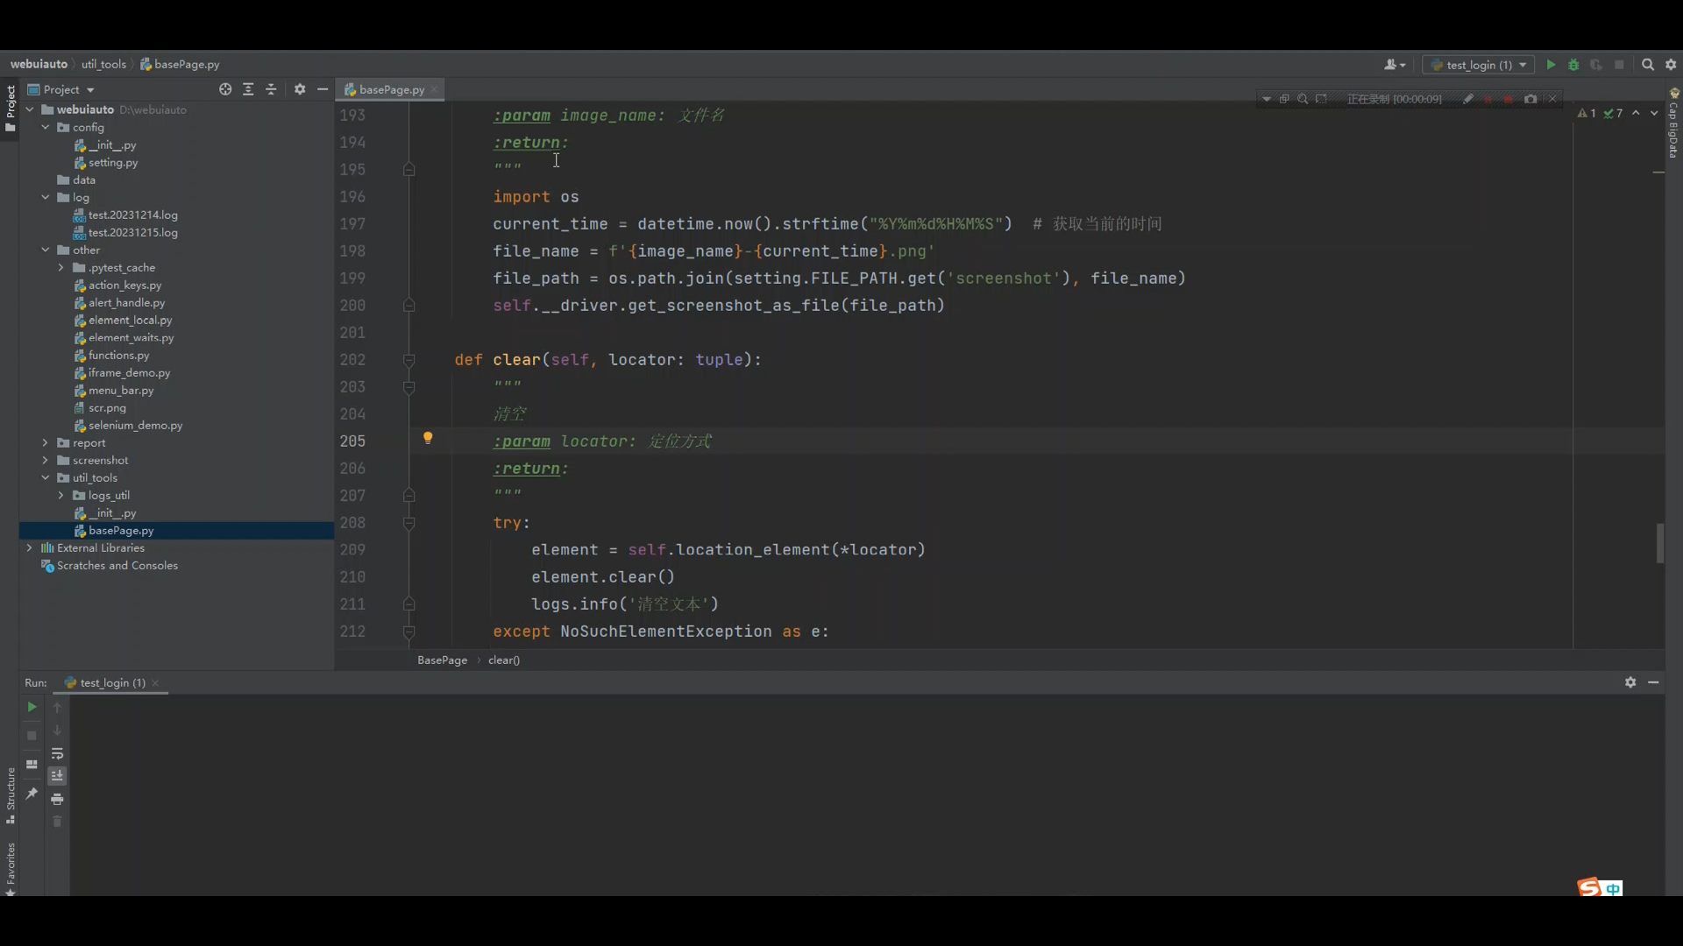Pause the screen recording from overlay
The width and height of the screenshot is (1683, 946).
(x=1488, y=99)
